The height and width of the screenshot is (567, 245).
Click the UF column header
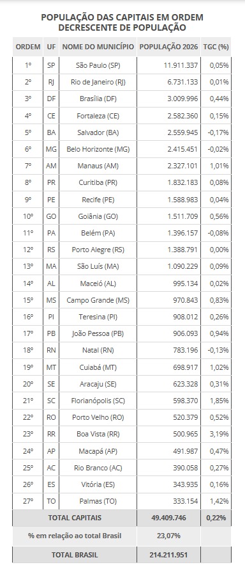pos(51,47)
